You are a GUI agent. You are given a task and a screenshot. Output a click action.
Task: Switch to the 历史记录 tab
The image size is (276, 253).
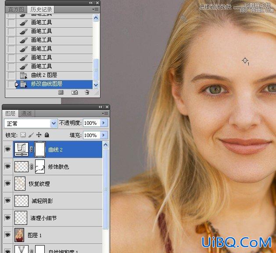[41, 10]
